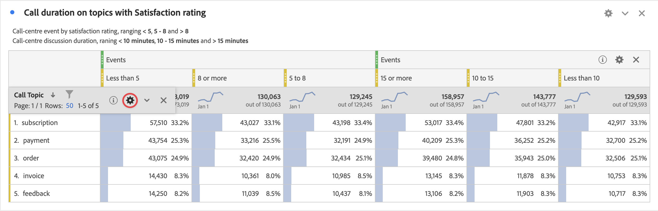Open panel settings gear at top right
The height and width of the screenshot is (211, 658).
tap(608, 13)
